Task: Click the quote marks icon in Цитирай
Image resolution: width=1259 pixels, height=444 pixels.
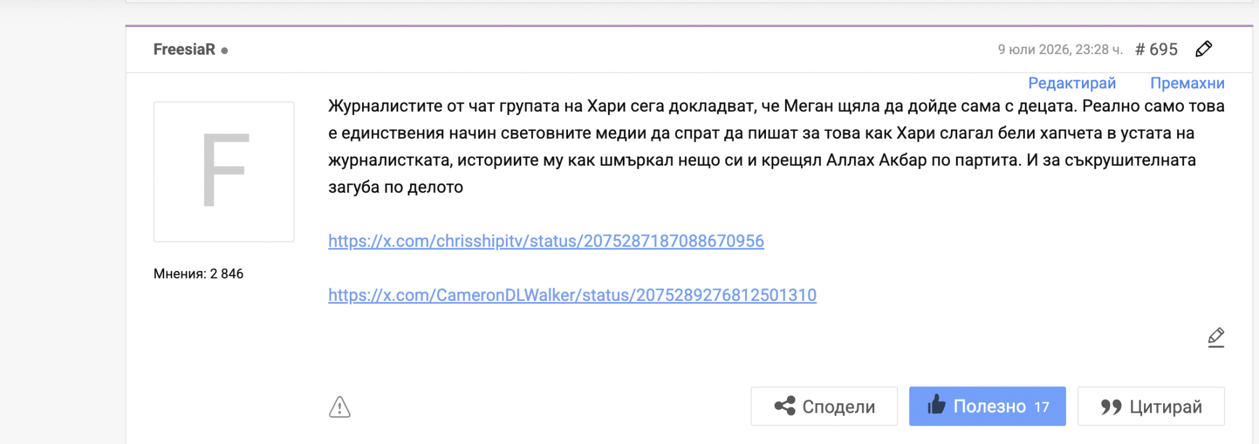Action: (1111, 407)
